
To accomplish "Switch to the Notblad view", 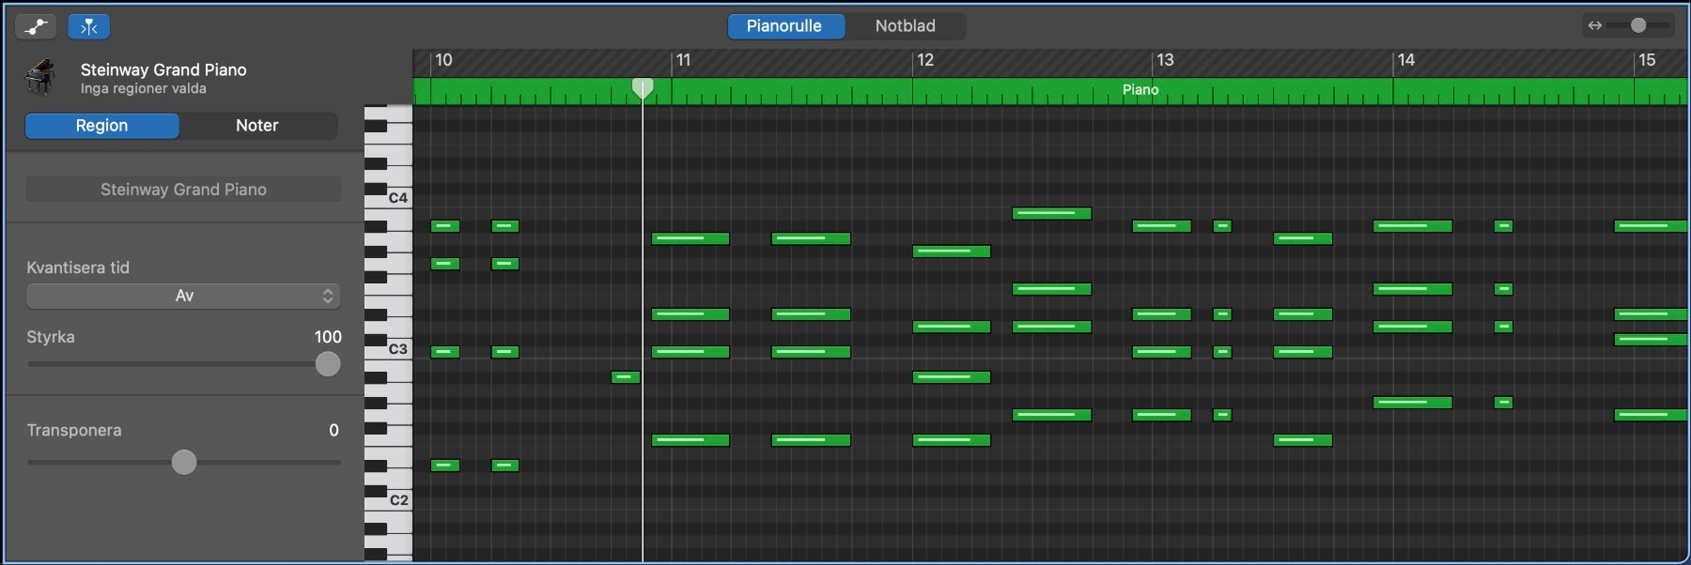I will 905,26.
